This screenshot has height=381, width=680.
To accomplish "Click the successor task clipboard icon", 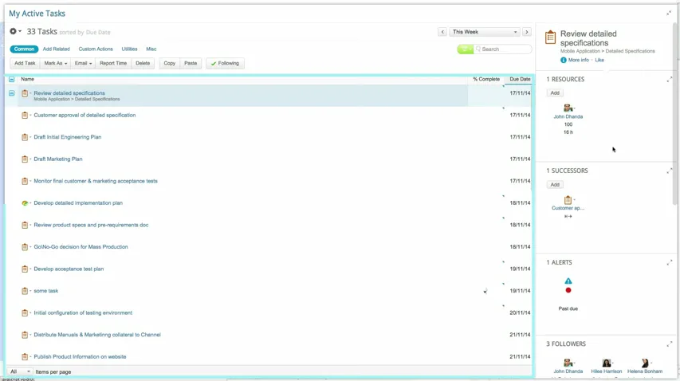I will click(568, 200).
